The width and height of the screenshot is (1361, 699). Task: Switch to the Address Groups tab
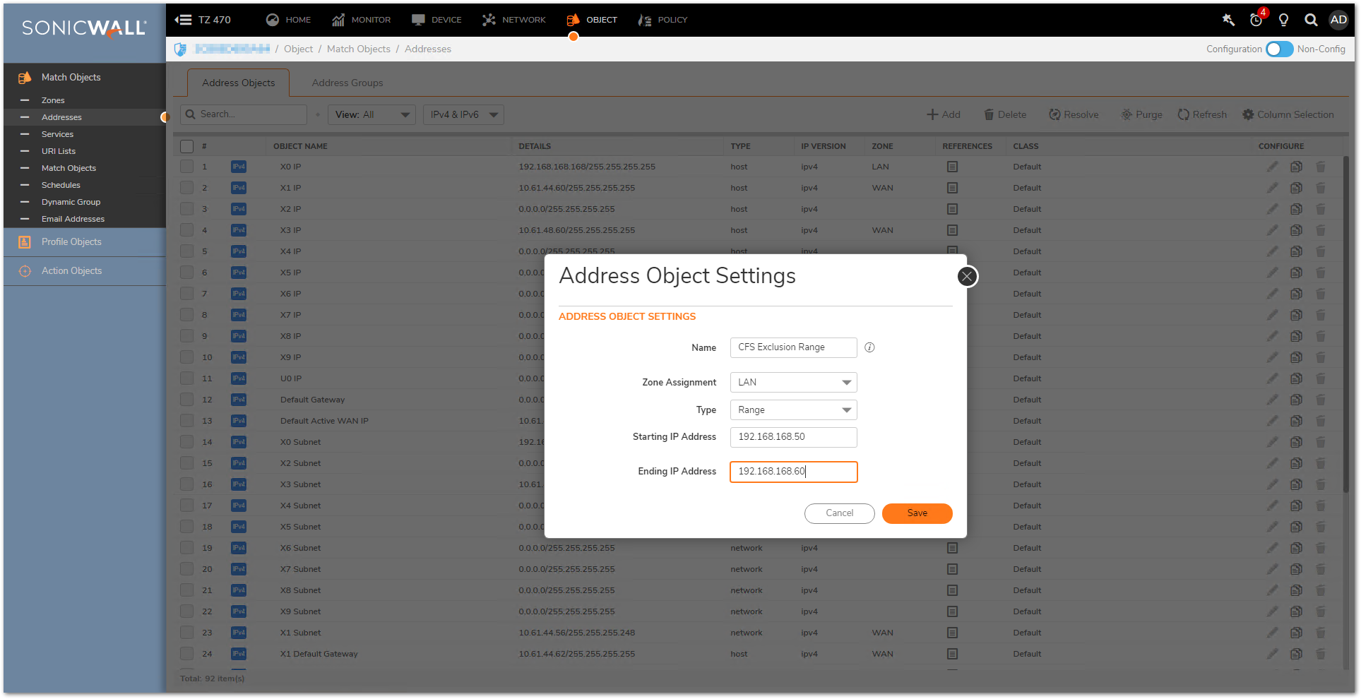(x=347, y=83)
